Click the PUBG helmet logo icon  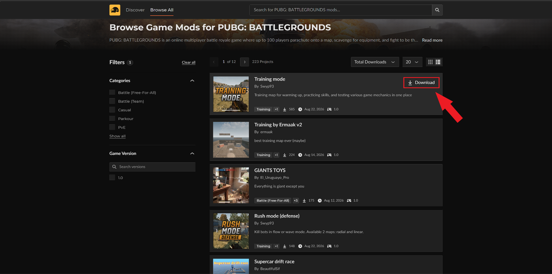[115, 10]
